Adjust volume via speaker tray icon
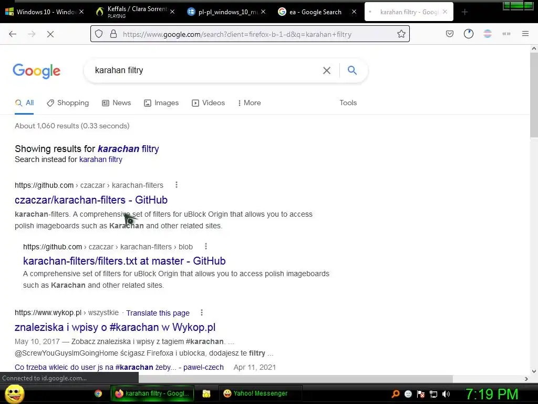Screen dimensions: 538x404 coord(446,394)
